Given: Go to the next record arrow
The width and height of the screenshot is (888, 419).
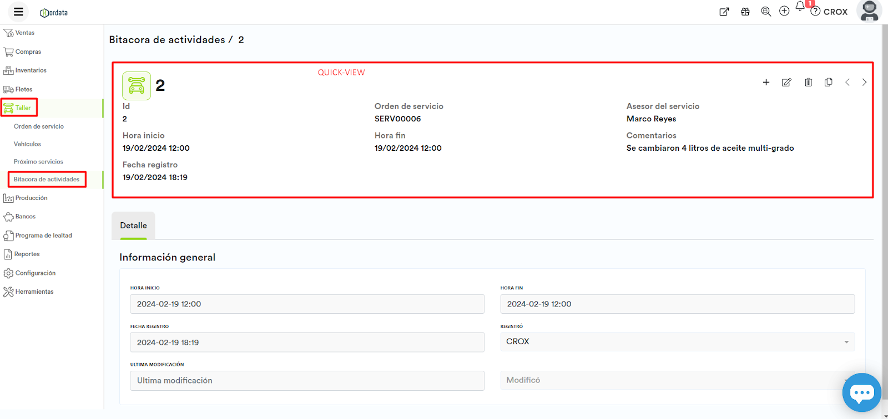Looking at the screenshot, I should tap(864, 82).
